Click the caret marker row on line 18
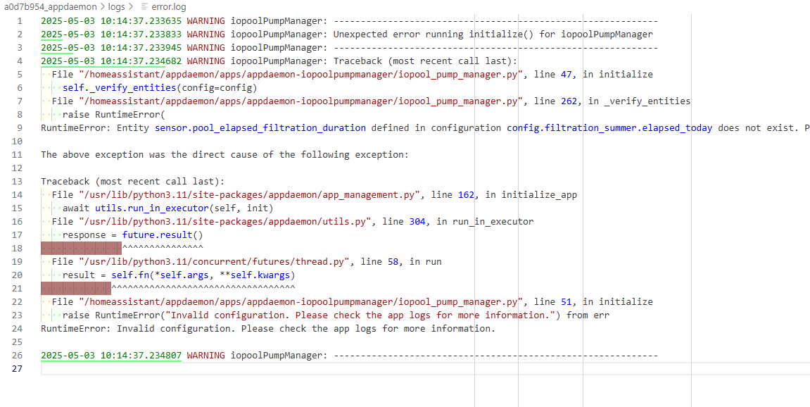Screen dimensions: 810x407 tap(163, 249)
